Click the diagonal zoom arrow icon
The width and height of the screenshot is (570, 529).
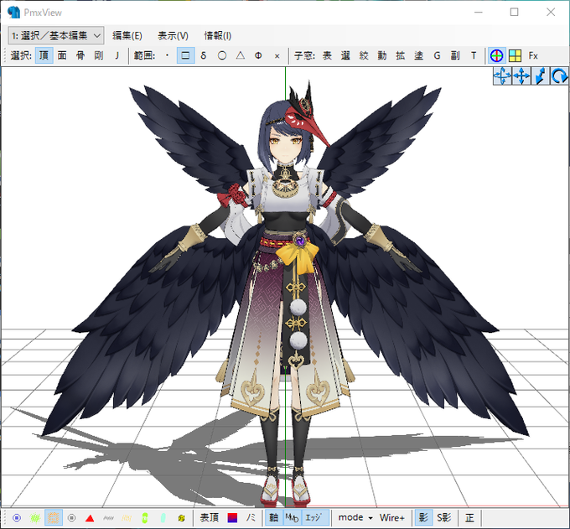click(540, 76)
